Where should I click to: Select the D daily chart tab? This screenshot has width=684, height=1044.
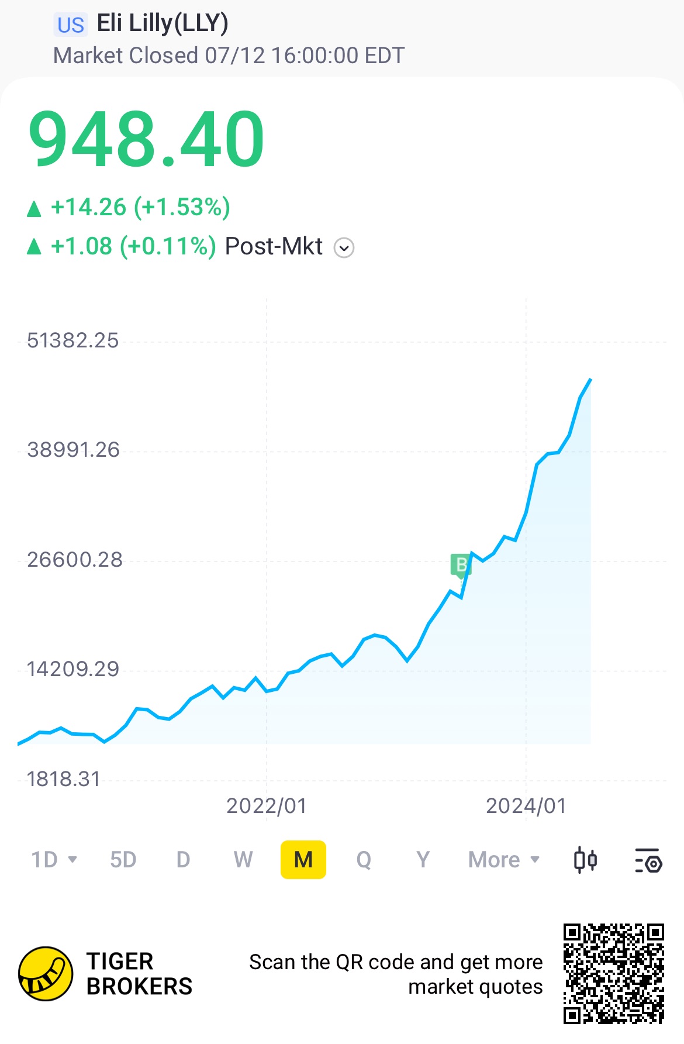[x=183, y=860]
